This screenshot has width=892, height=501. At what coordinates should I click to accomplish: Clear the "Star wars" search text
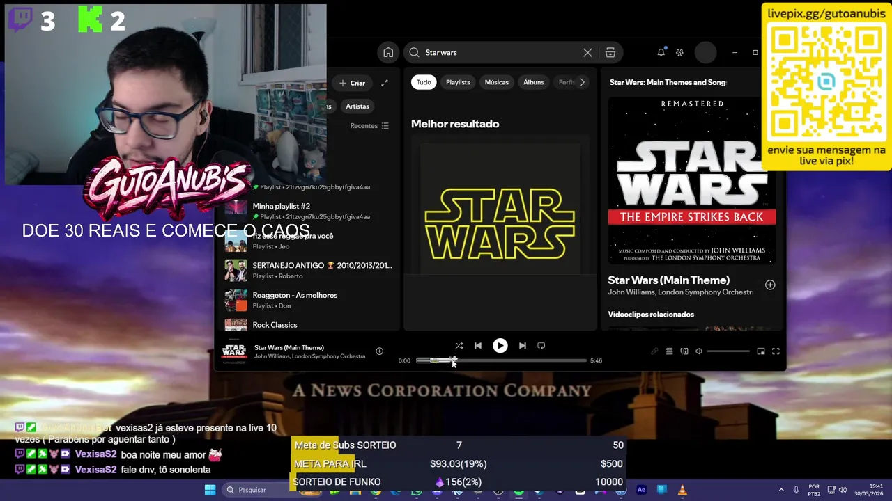(587, 52)
